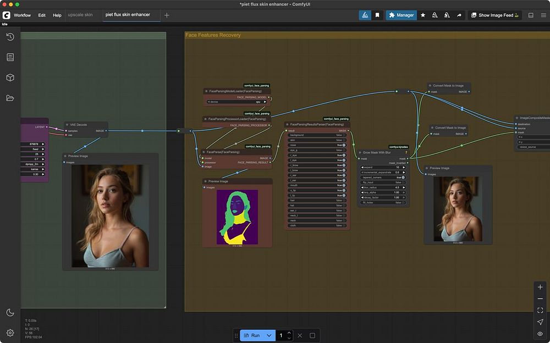Click the fit view icon in canvas controls
Image resolution: width=550 pixels, height=343 pixels.
(540, 311)
